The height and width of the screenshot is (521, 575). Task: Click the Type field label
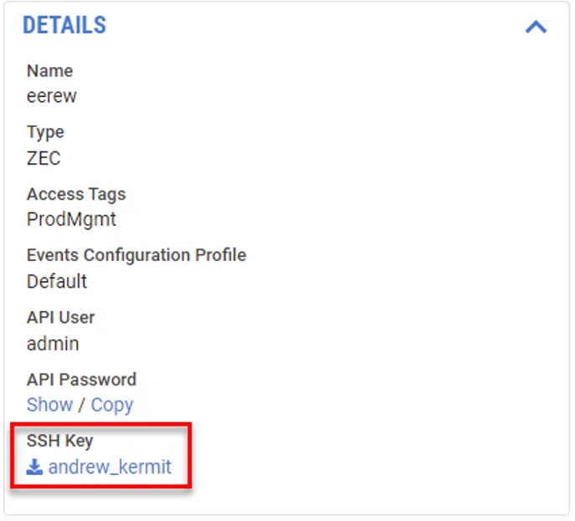(45, 132)
